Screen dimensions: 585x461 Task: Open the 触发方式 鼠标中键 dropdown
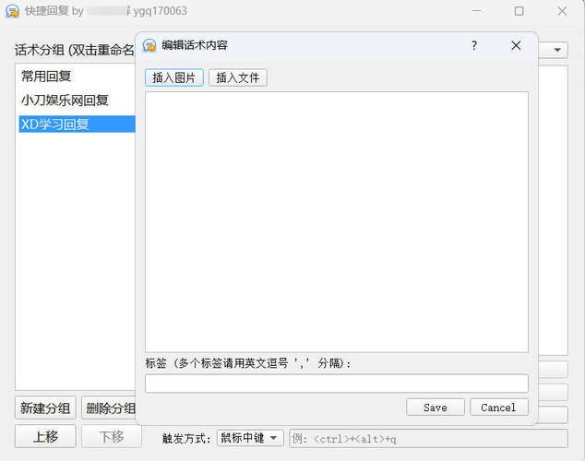[x=250, y=438]
